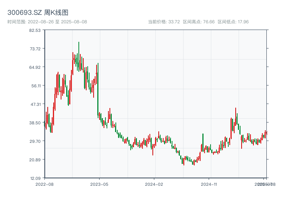
Task: Click the tall green candle just before 2024-11
Action: (203, 143)
